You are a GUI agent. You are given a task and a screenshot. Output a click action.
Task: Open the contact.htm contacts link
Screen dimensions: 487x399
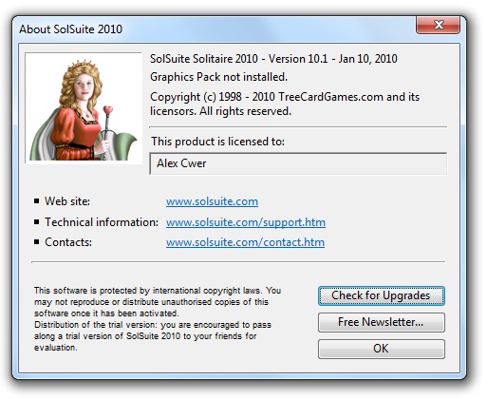(245, 242)
